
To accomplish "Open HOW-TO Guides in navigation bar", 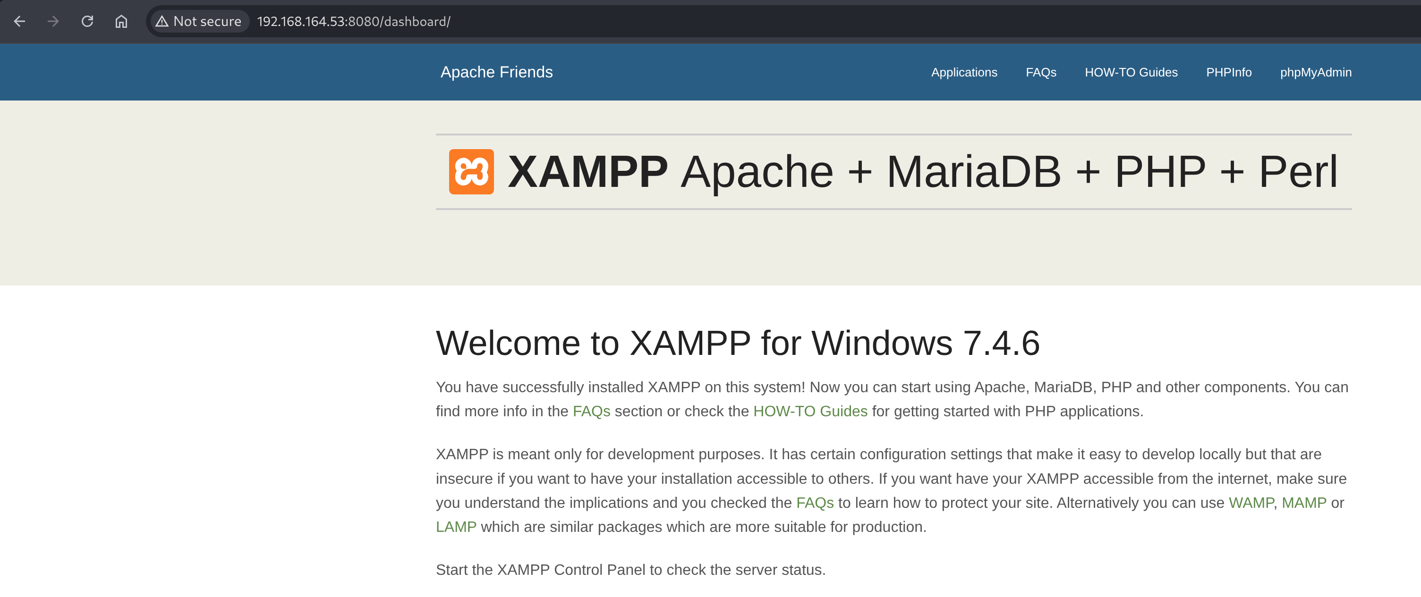I will click(x=1131, y=72).
